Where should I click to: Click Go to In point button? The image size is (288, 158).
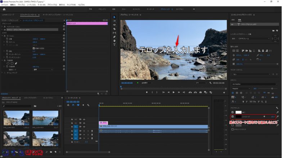(163, 92)
